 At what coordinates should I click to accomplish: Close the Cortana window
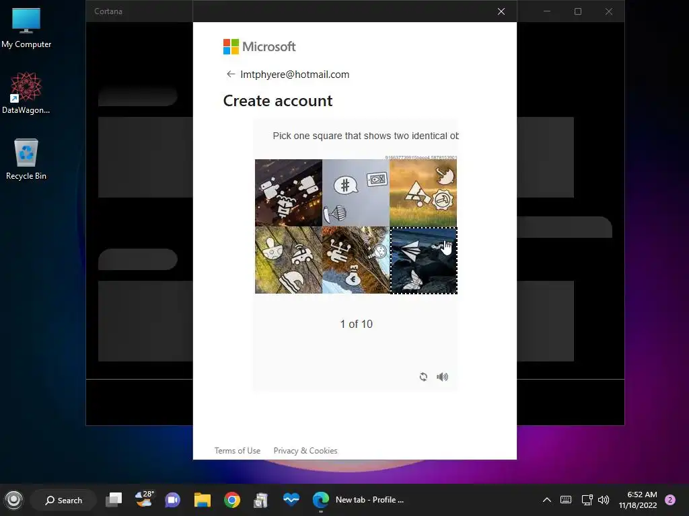coord(608,11)
